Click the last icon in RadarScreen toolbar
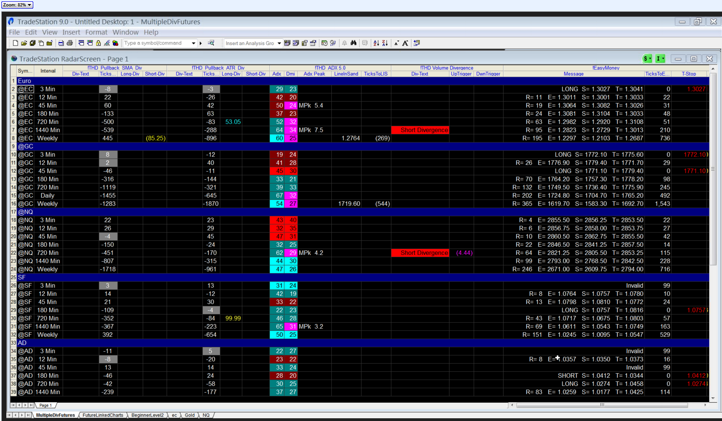Screen dimensions: 722x421 (417, 43)
